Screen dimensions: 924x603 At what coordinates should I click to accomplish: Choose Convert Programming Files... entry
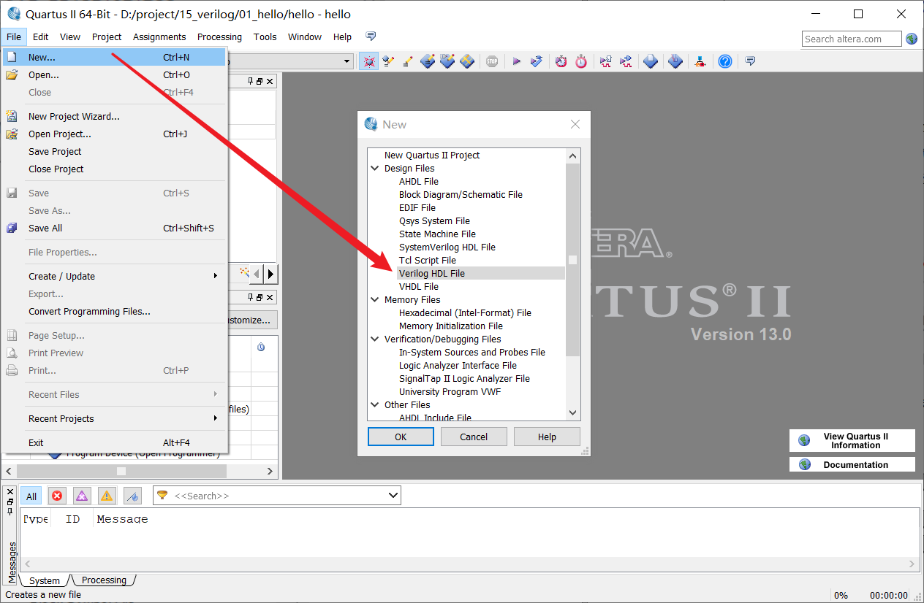(x=114, y=311)
